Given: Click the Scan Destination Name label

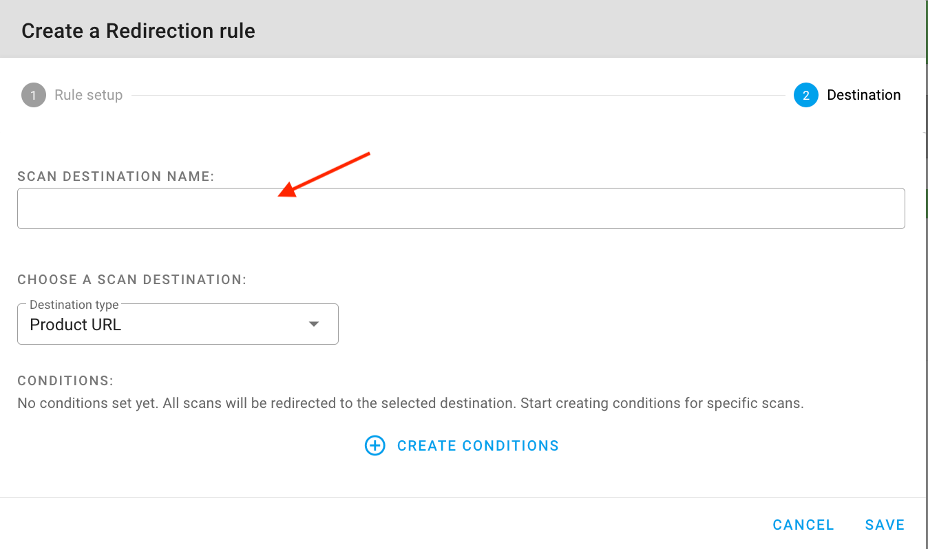Looking at the screenshot, I should point(116,176).
